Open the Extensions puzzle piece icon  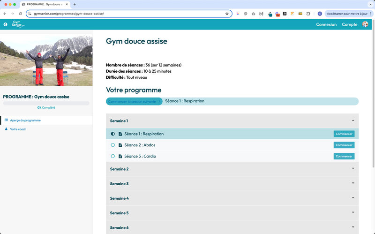tap(308, 14)
